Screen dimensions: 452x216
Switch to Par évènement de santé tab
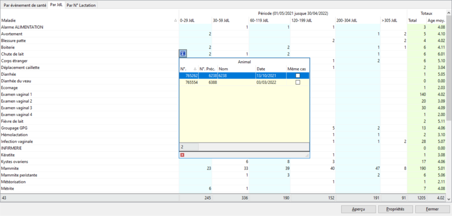[25, 5]
